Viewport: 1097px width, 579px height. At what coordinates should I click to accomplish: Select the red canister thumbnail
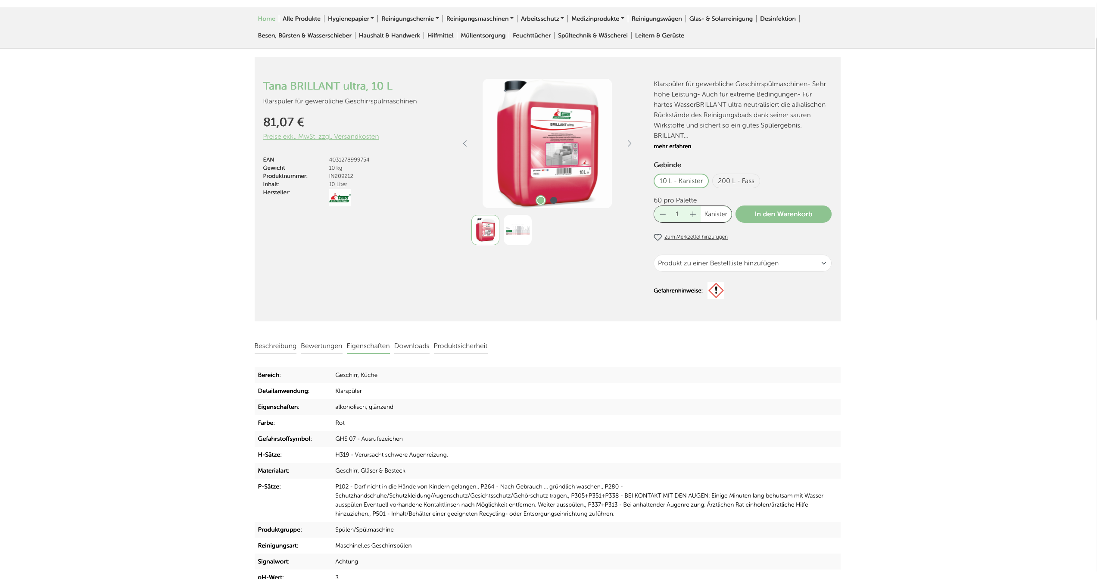coord(485,230)
